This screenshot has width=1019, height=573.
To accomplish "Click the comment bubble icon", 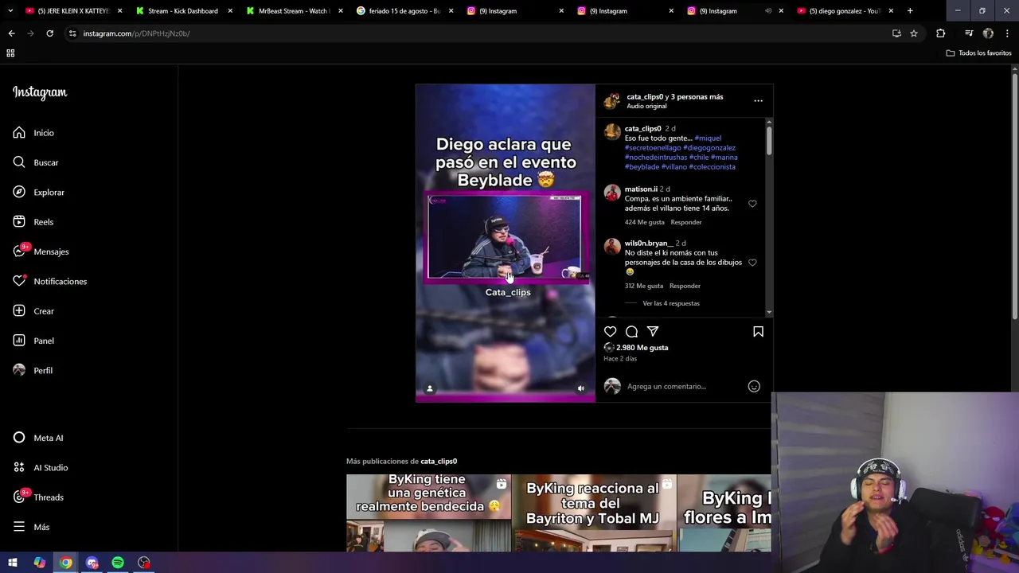I will [631, 331].
